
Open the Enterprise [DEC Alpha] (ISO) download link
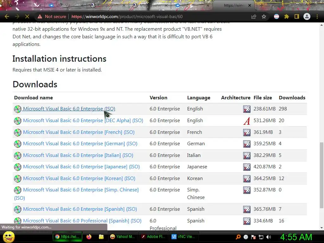(x=83, y=121)
